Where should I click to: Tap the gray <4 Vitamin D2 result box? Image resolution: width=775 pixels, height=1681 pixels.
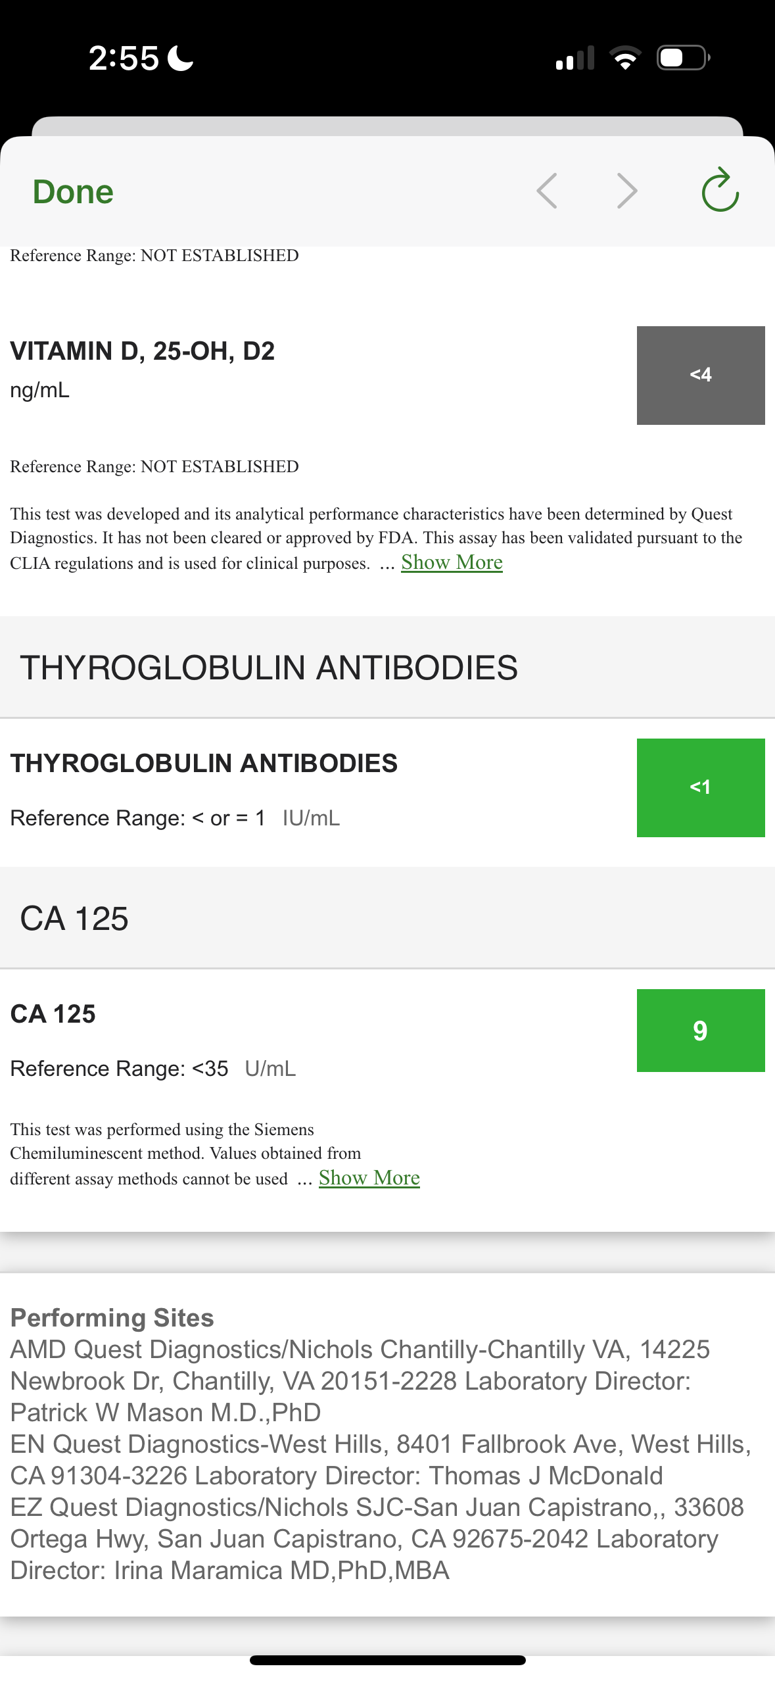pos(700,375)
